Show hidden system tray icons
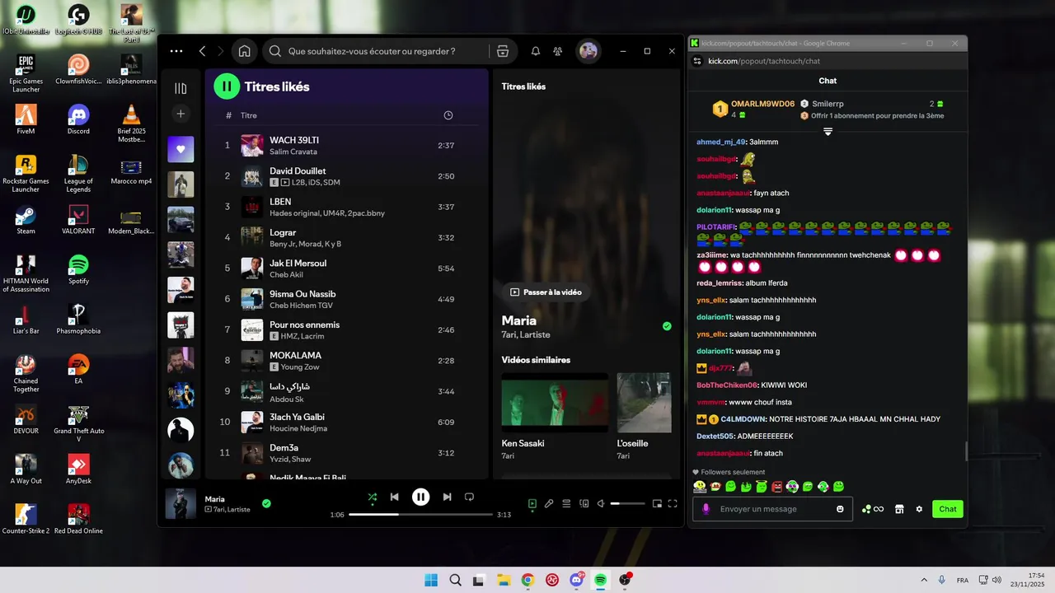 click(923, 580)
